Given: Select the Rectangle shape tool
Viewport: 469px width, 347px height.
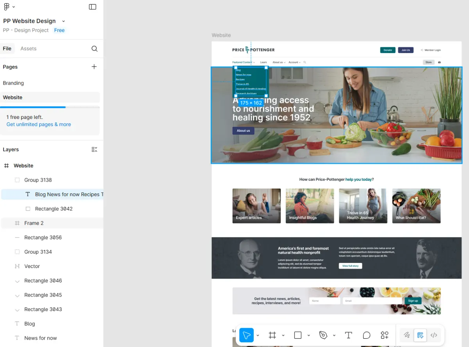Looking at the screenshot, I should coord(298,335).
